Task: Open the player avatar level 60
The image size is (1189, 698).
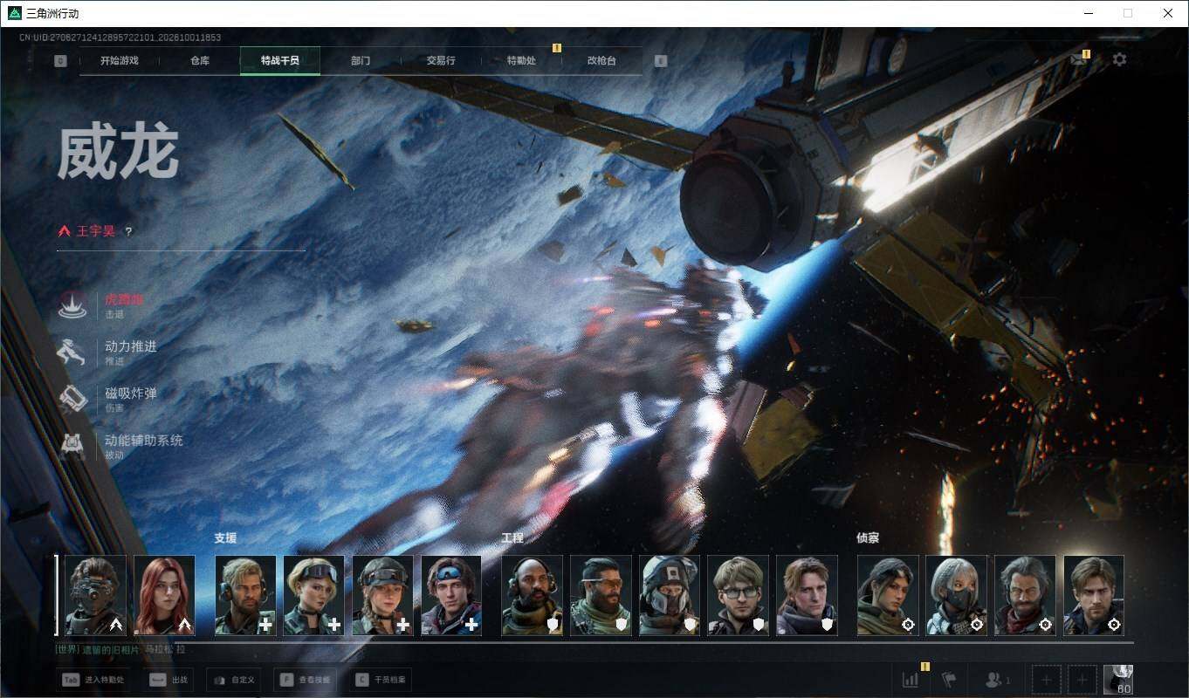Action: 1118,680
